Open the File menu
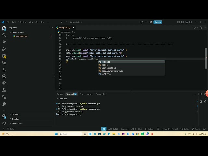The height and width of the screenshot is (156, 208). click(8, 22)
